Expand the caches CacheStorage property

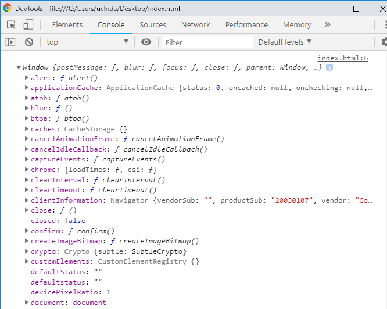pyautogui.click(x=26, y=129)
